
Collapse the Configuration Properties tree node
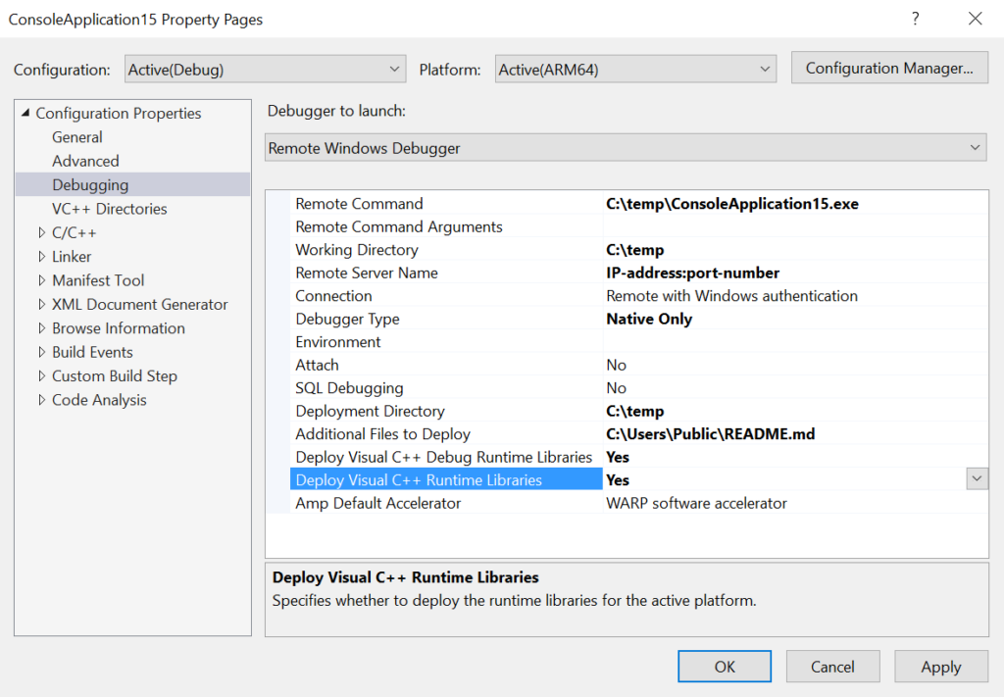pos(25,114)
